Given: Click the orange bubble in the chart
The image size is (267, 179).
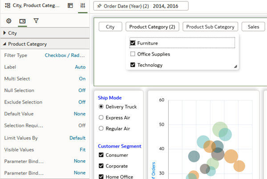Looking at the screenshot, I should pos(231,156).
